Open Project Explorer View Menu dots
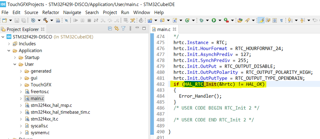The image size is (320, 139). 130,28
